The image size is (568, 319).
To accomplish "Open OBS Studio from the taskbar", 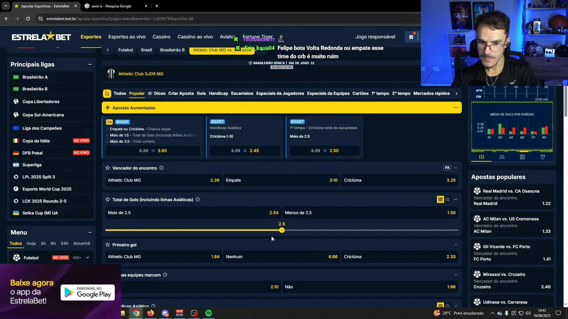I will [194, 313].
